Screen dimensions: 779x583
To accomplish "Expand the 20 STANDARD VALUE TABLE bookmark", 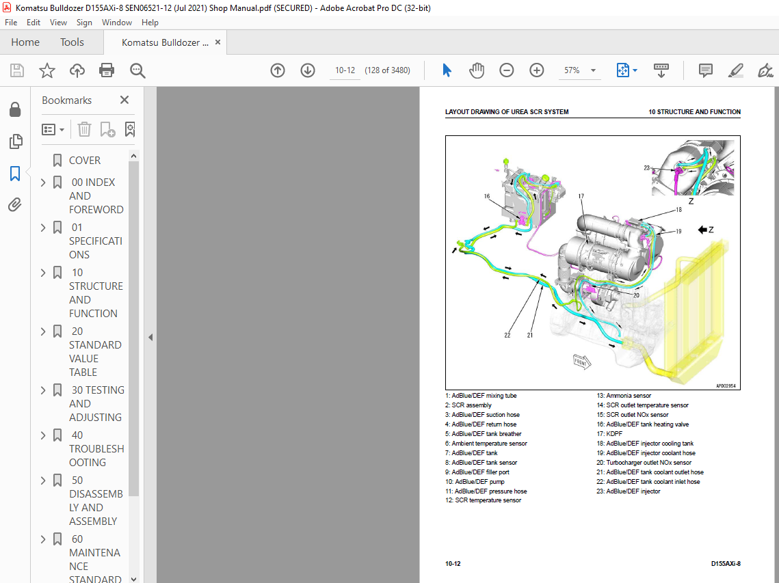I will coord(42,331).
